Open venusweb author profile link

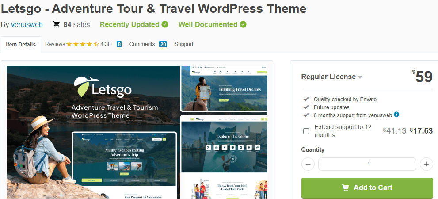(x=27, y=25)
